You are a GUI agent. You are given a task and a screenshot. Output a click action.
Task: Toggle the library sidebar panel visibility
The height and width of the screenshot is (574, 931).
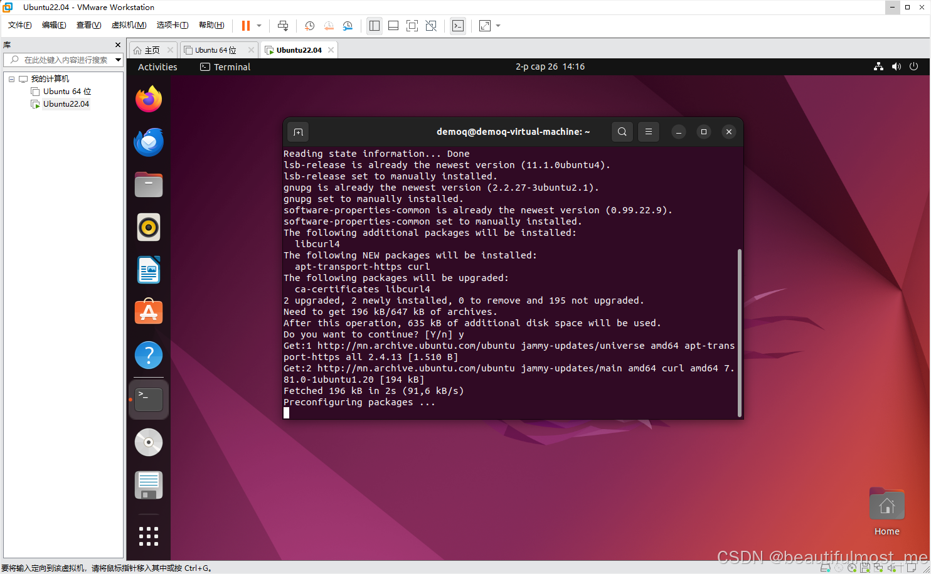click(x=375, y=26)
